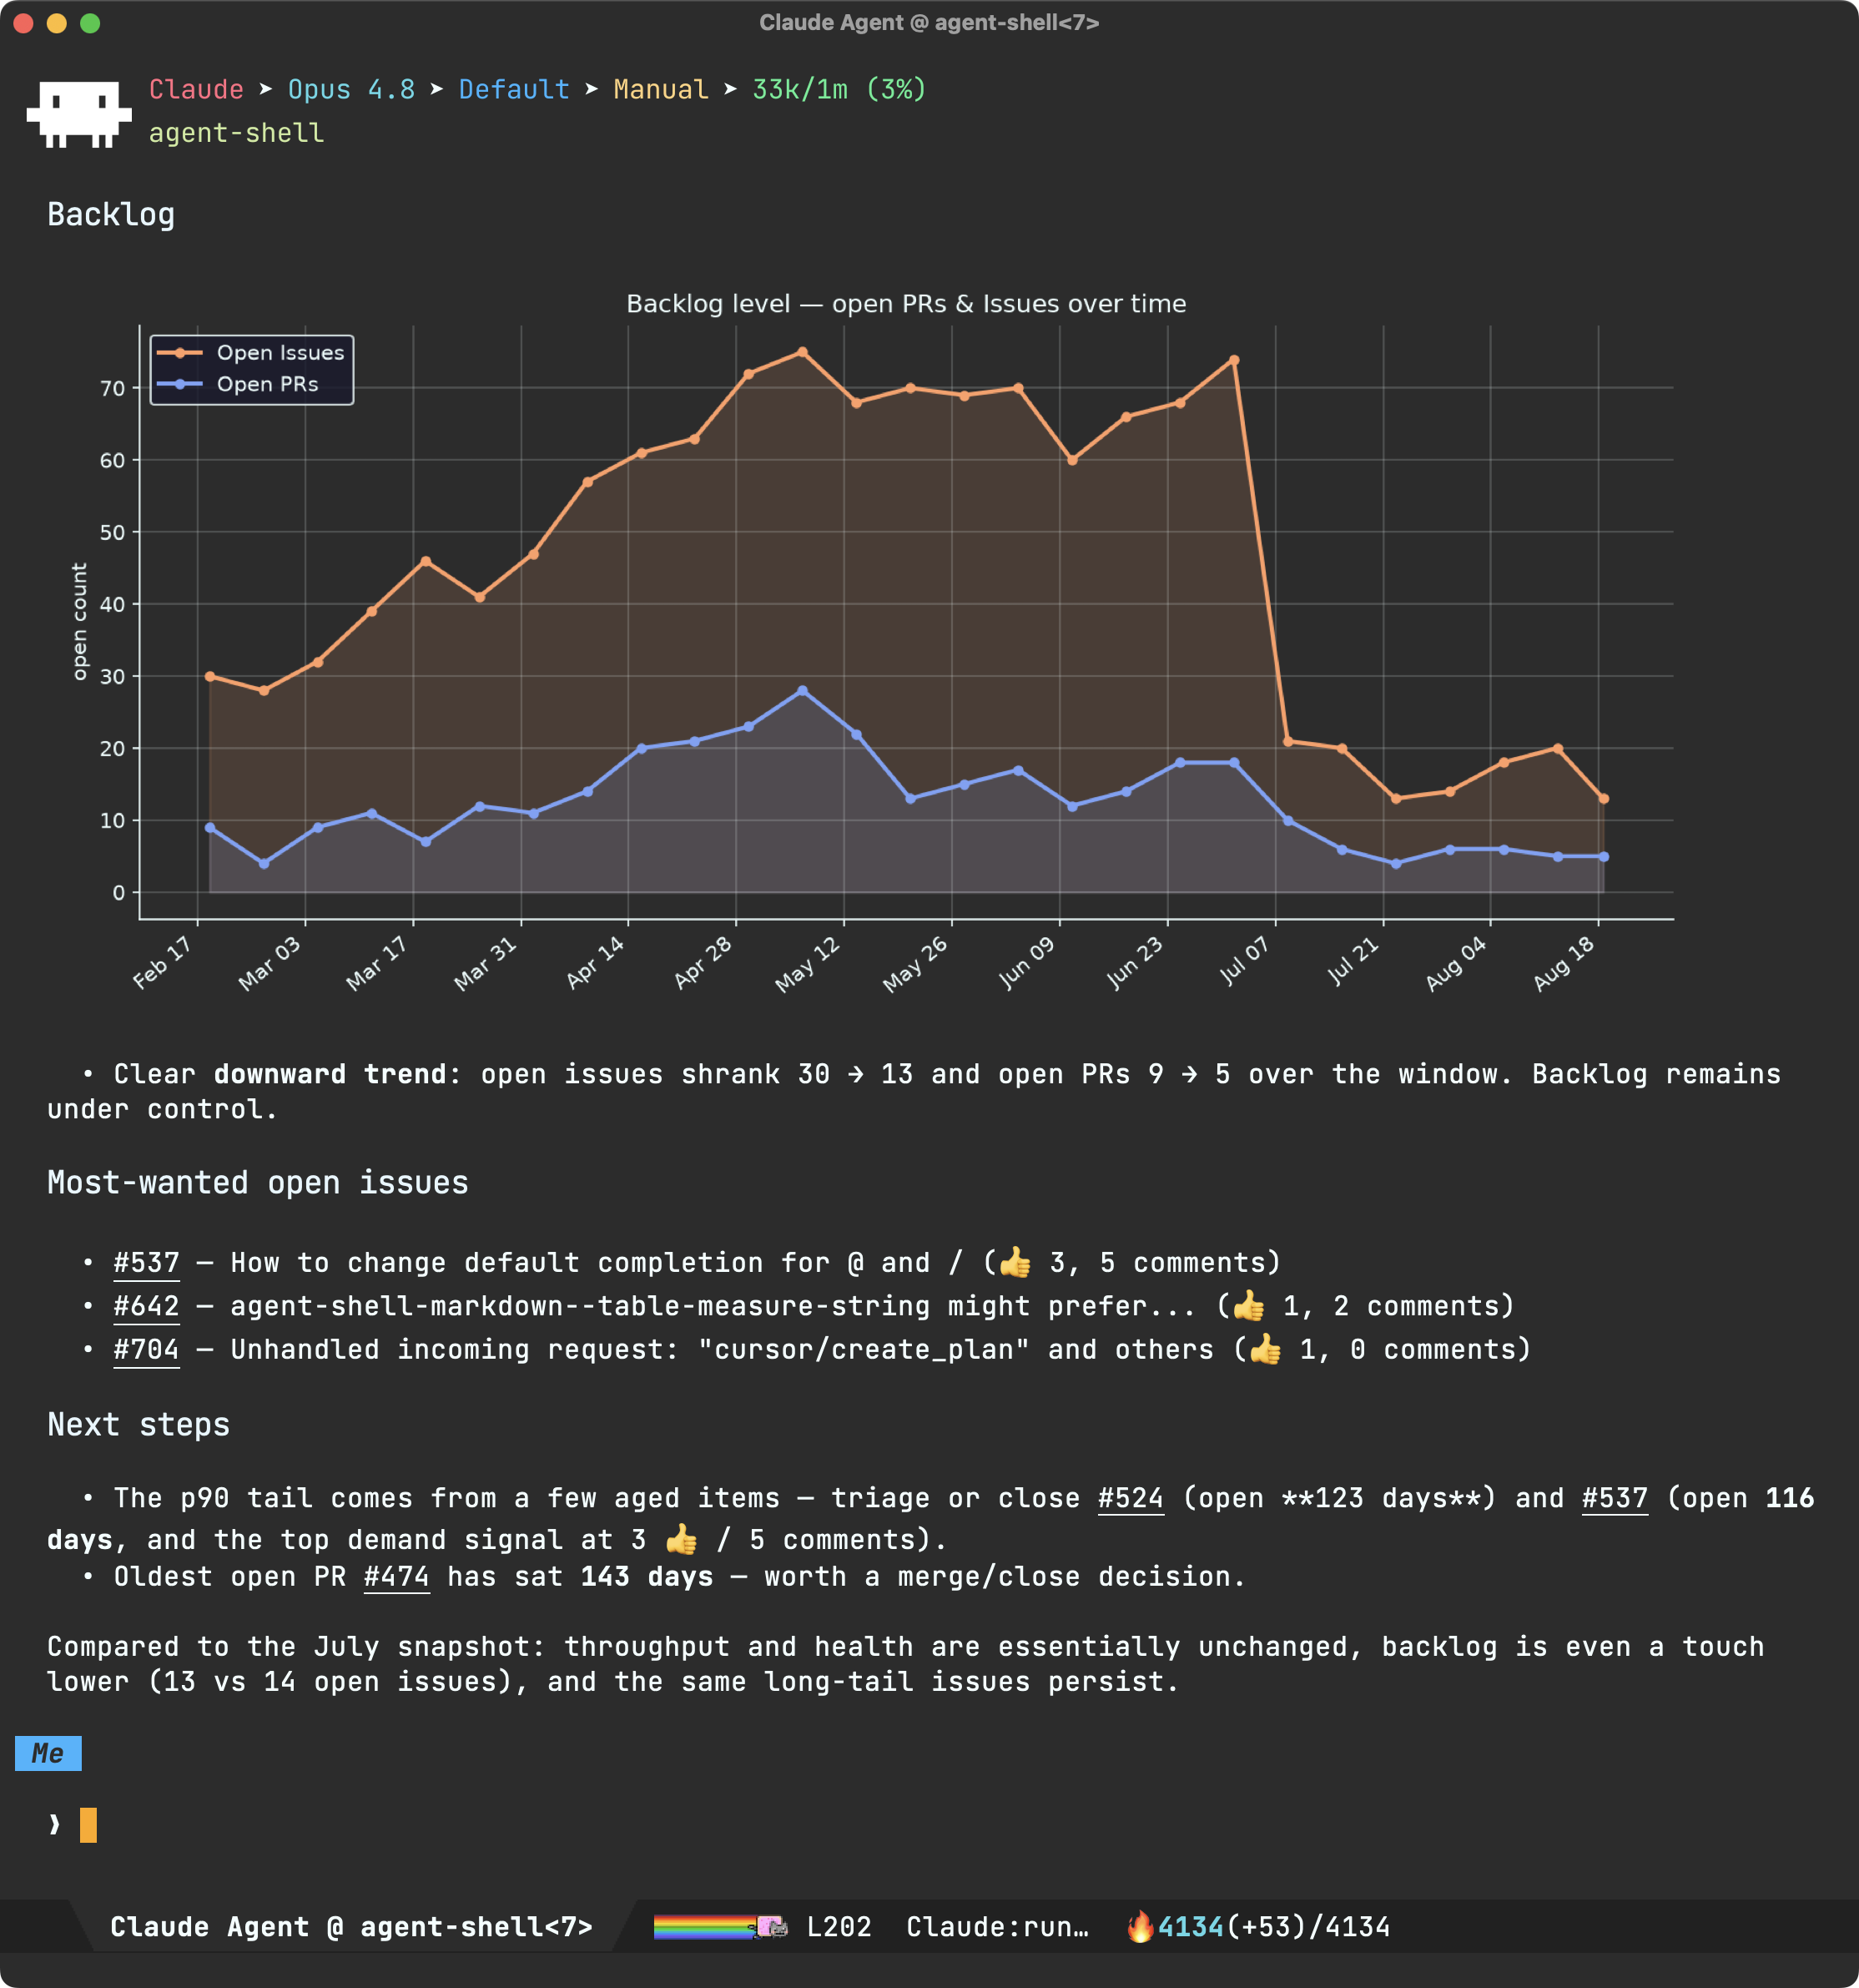The width and height of the screenshot is (1859, 1988).
Task: Click the thumbs-up emoji on the #704 line
Action: (x=1265, y=1349)
